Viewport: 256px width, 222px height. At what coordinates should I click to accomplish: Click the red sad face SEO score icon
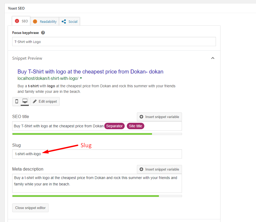pyautogui.click(x=17, y=21)
